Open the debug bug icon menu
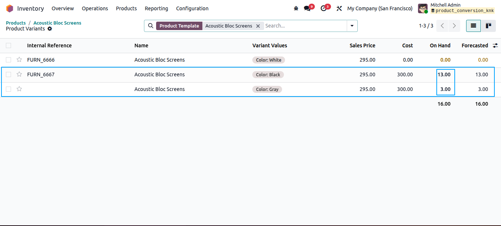This screenshot has width=501, height=226. [x=296, y=8]
